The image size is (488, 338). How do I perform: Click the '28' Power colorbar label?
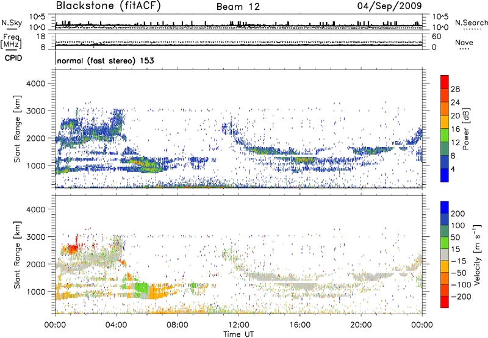point(455,89)
